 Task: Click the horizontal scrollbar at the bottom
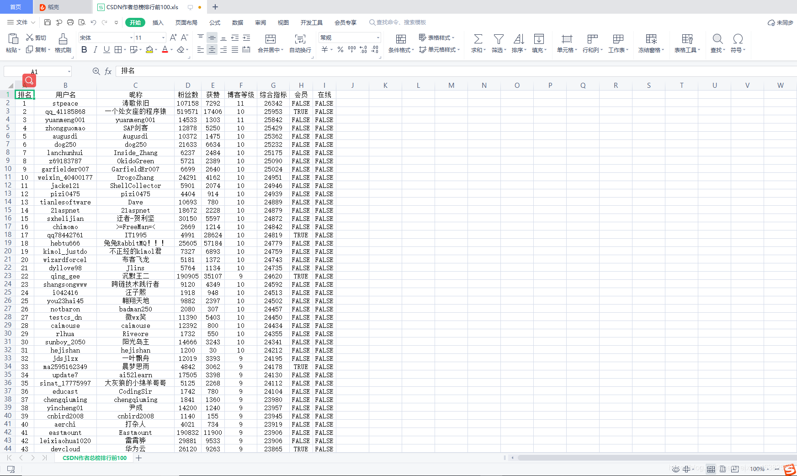[657, 458]
